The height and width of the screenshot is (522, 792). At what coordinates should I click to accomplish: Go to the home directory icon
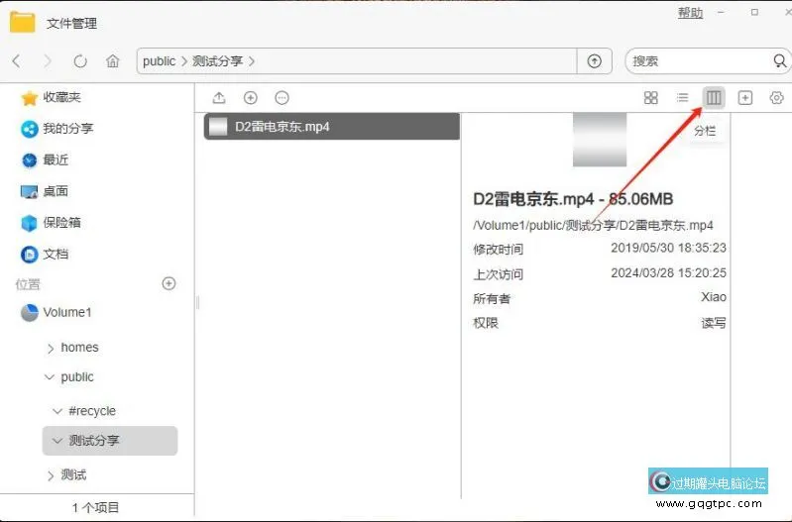[112, 61]
